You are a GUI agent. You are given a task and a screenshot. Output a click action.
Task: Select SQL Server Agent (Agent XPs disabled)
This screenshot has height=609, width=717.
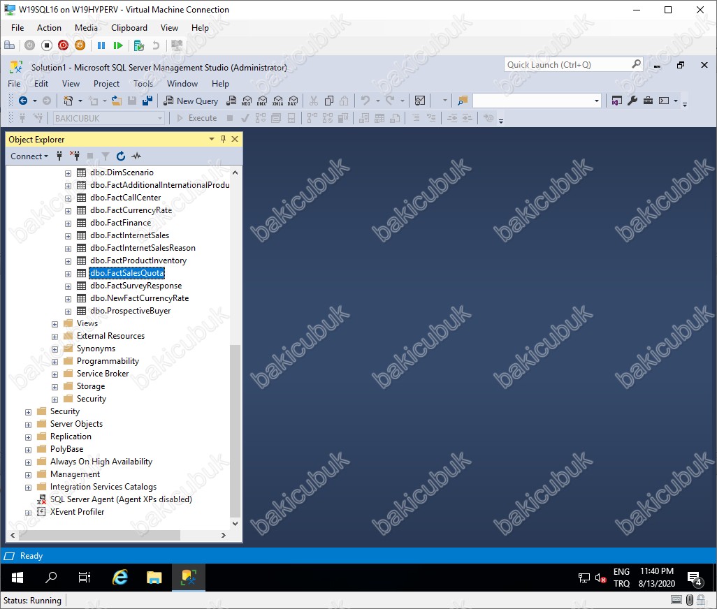pyautogui.click(x=121, y=499)
